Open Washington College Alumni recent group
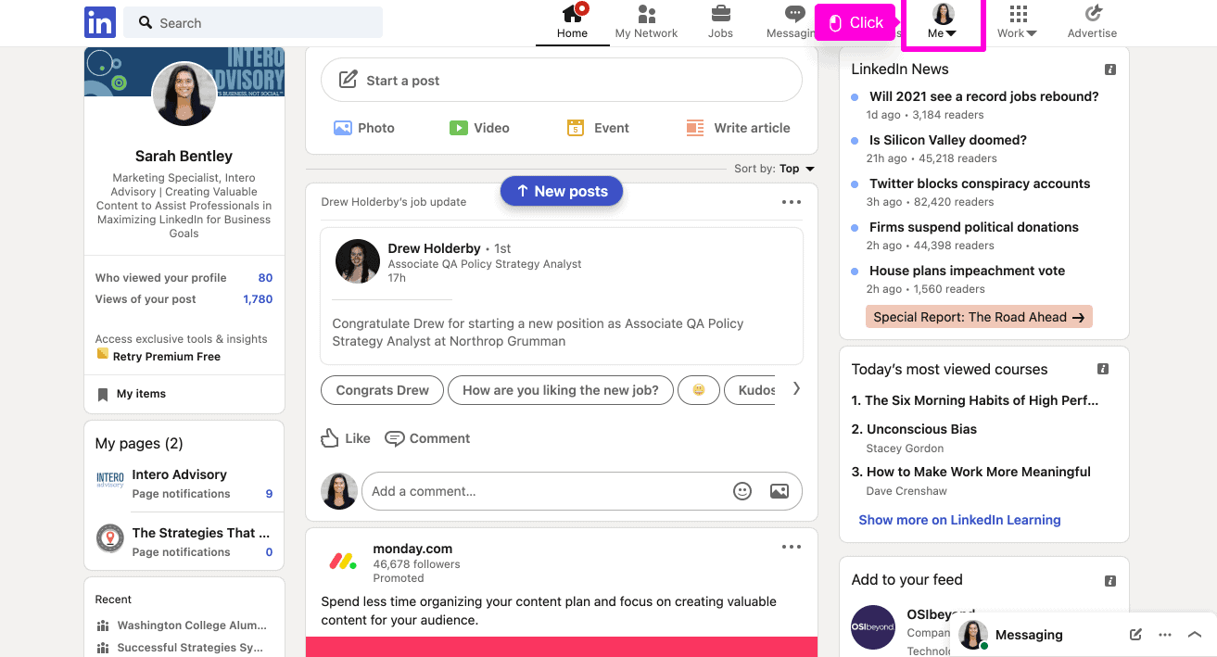Viewport: 1217px width, 657px height. coord(192,625)
